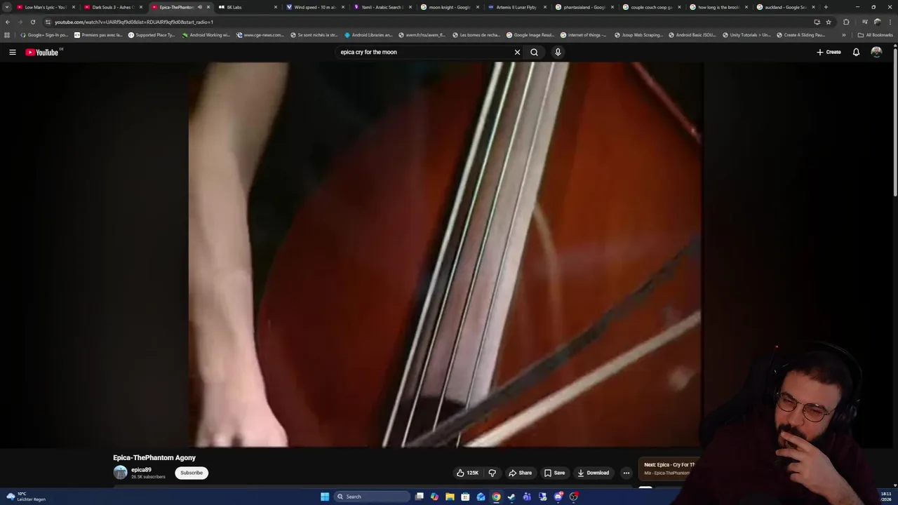Go back in browser history

pos(8,22)
